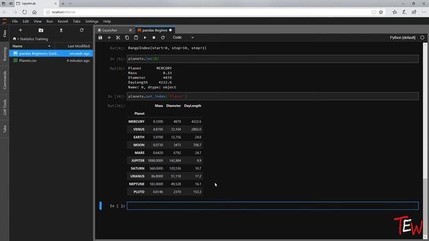Refresh the file browser list
Image resolution: width=429 pixels, height=241 pixels.
pyautogui.click(x=82, y=30)
